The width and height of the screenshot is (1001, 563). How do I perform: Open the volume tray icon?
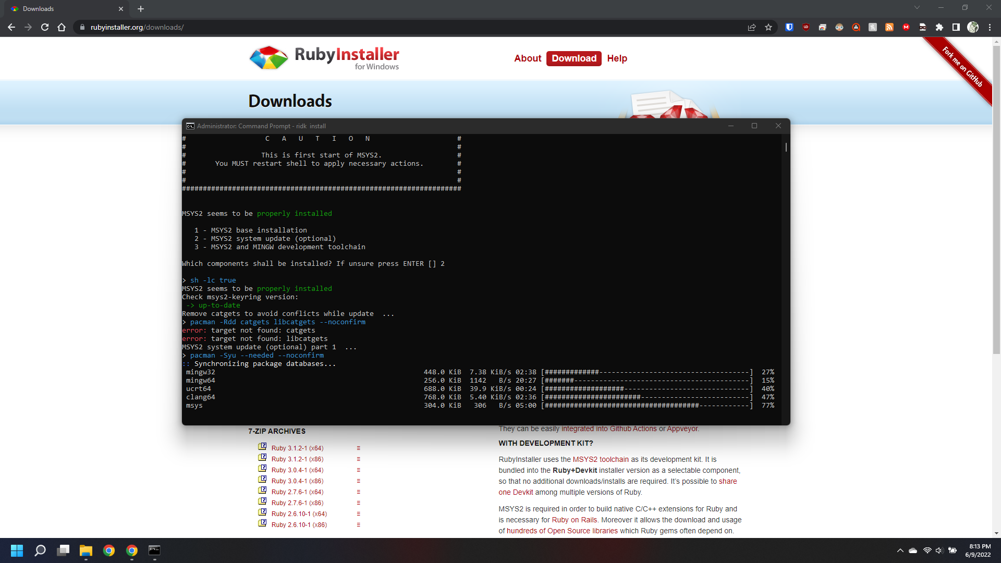(939, 550)
